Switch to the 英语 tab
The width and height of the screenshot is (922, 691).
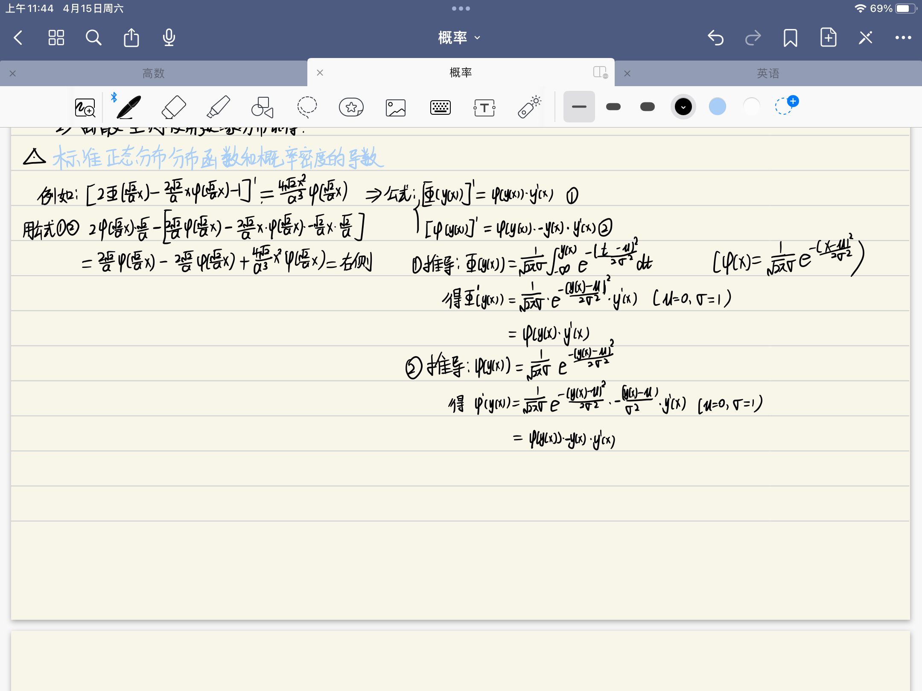768,73
